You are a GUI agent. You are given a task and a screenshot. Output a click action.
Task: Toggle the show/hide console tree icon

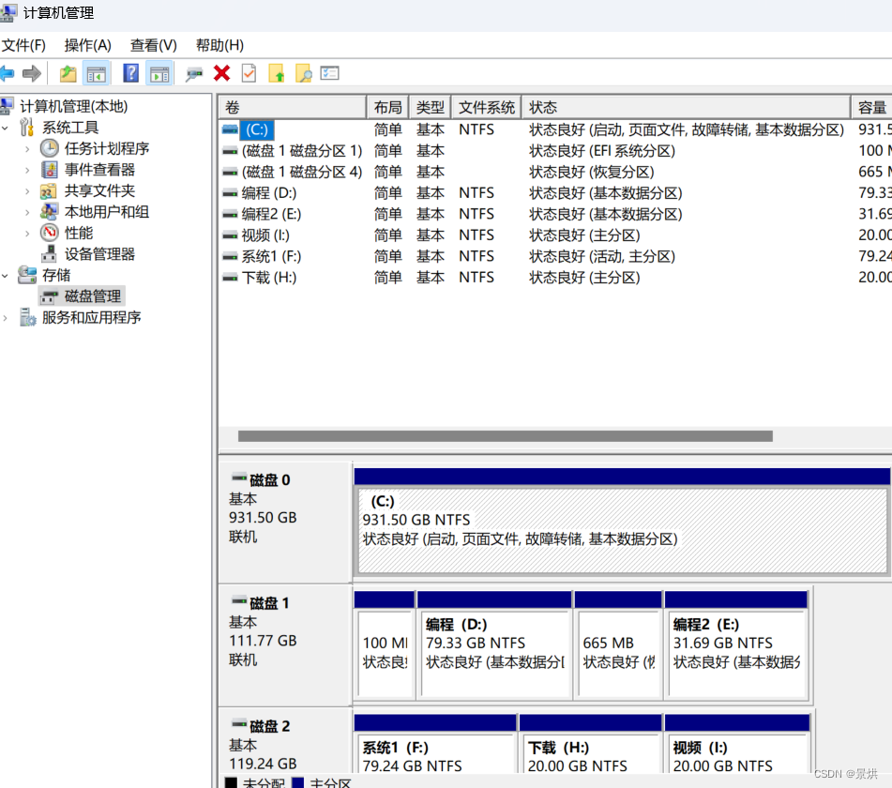pyautogui.click(x=96, y=73)
